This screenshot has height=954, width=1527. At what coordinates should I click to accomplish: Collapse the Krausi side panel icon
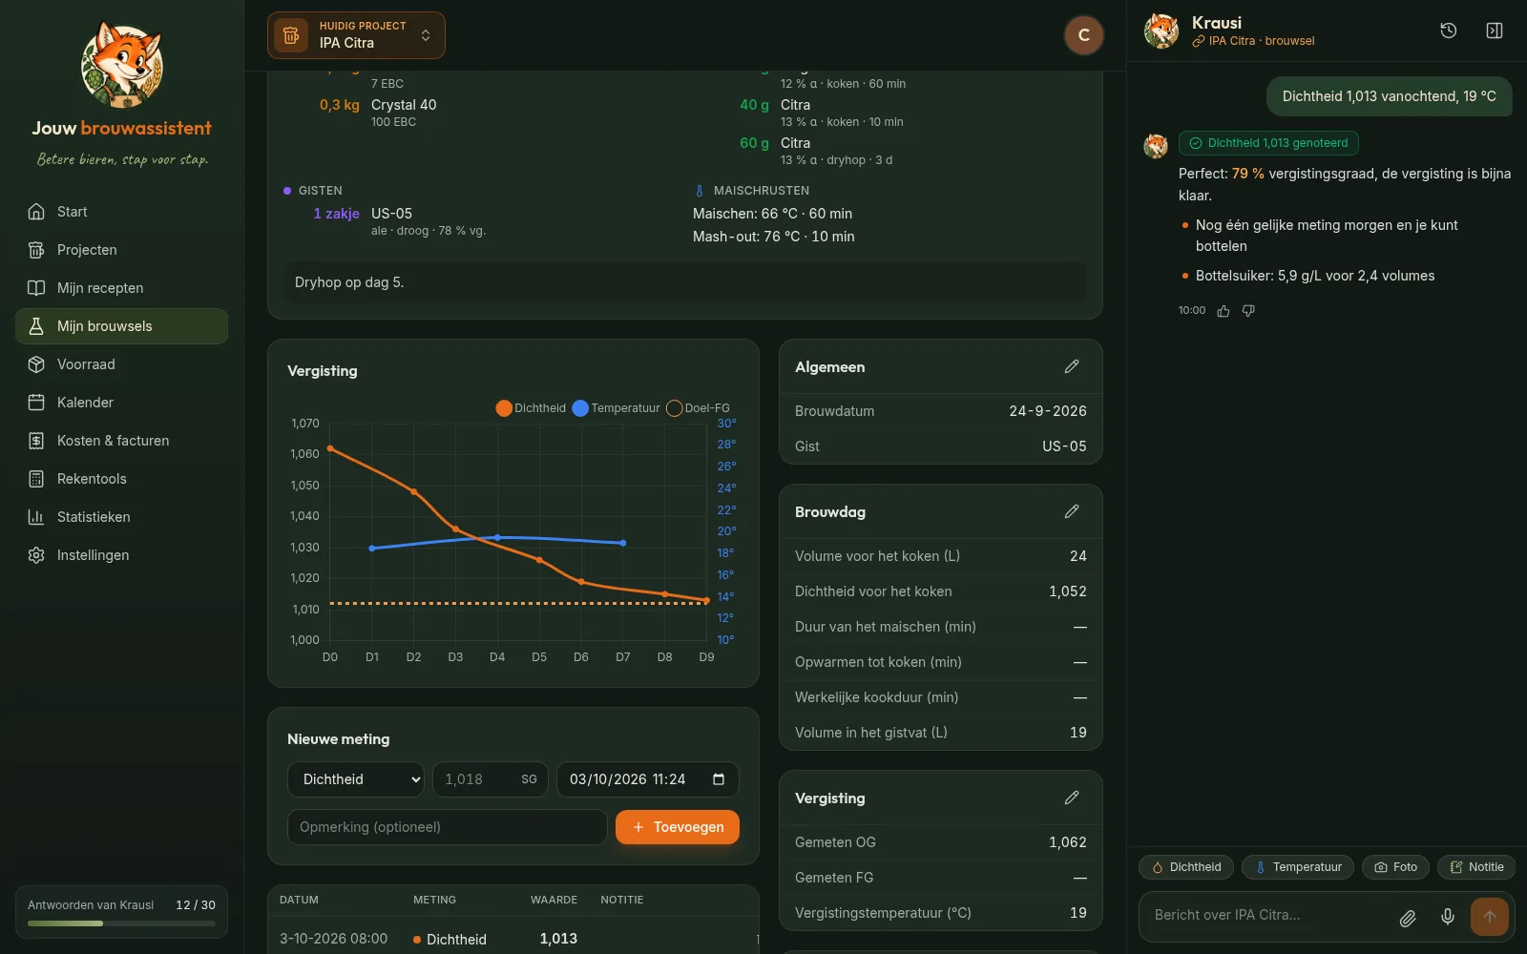click(1495, 31)
